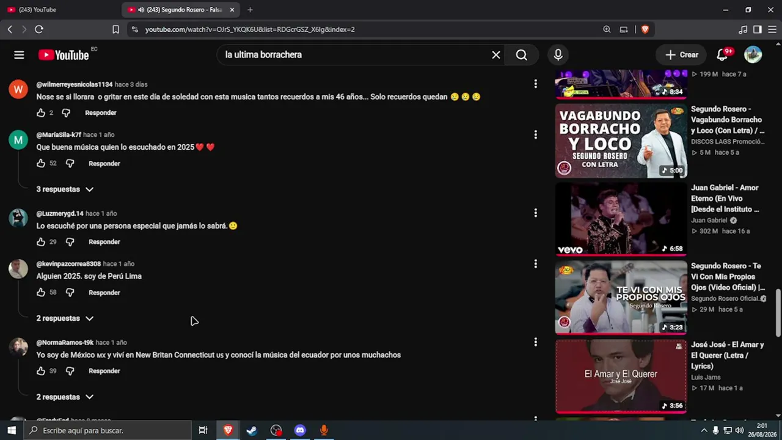Expand 2 respuestas under kevinpazcorrea8308's comment
Screen dimensions: 782x440
(x=65, y=318)
